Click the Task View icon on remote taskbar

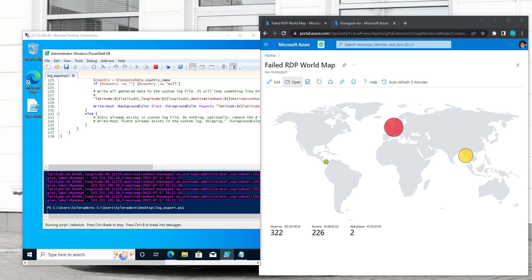click(x=156, y=254)
